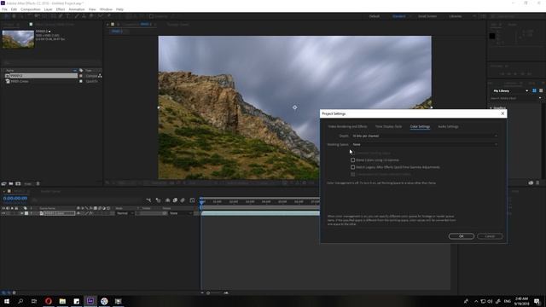Click the timeline current timecode
This screenshot has width=546, height=307.
tap(15, 199)
